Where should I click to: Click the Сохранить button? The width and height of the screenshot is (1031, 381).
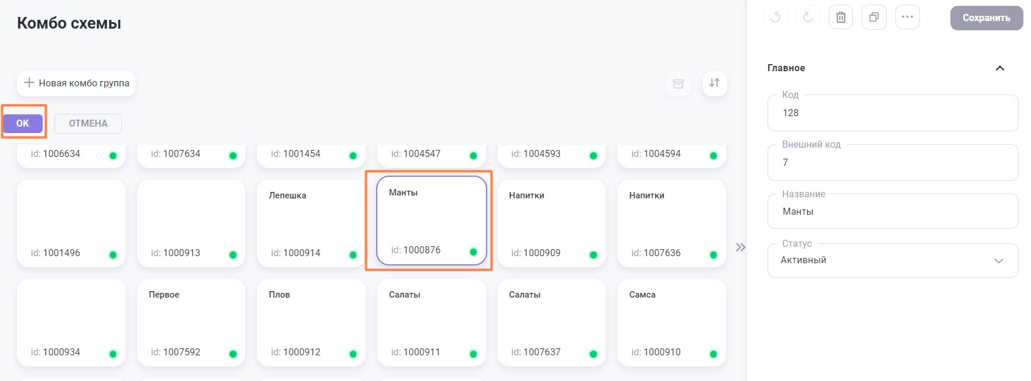(x=986, y=18)
